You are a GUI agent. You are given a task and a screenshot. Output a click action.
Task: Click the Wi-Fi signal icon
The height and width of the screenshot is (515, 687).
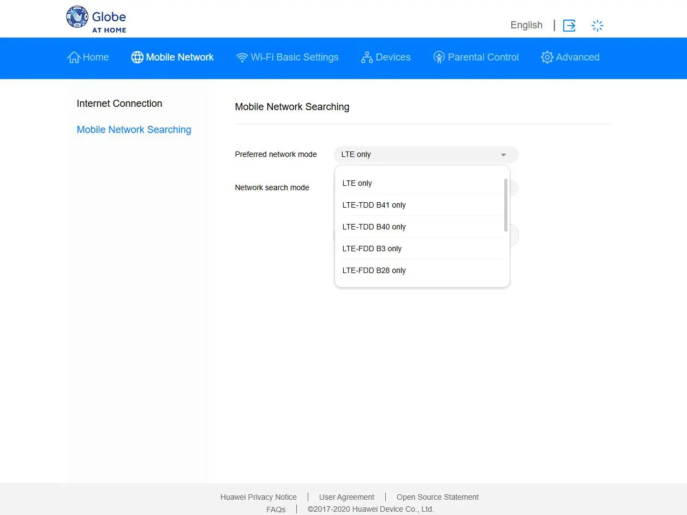(x=242, y=57)
